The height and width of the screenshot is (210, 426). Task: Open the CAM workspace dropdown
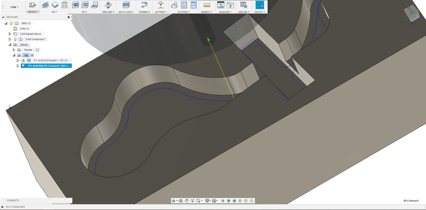[x=13, y=7]
